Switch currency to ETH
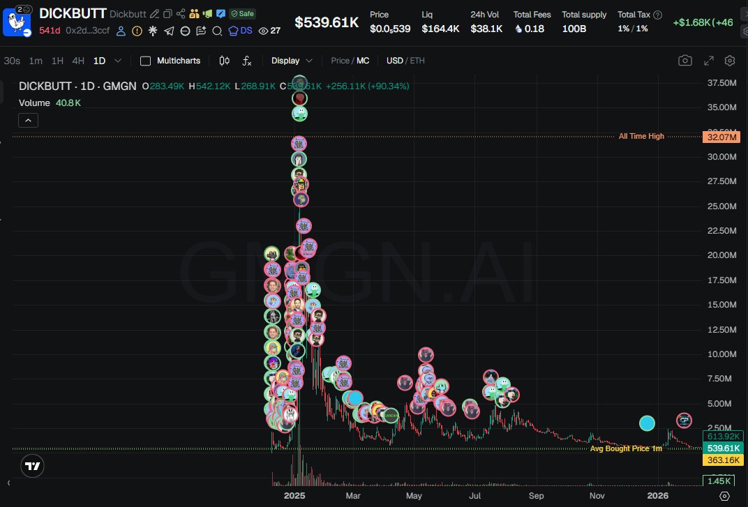Viewport: 748px width, 507px height. [417, 61]
